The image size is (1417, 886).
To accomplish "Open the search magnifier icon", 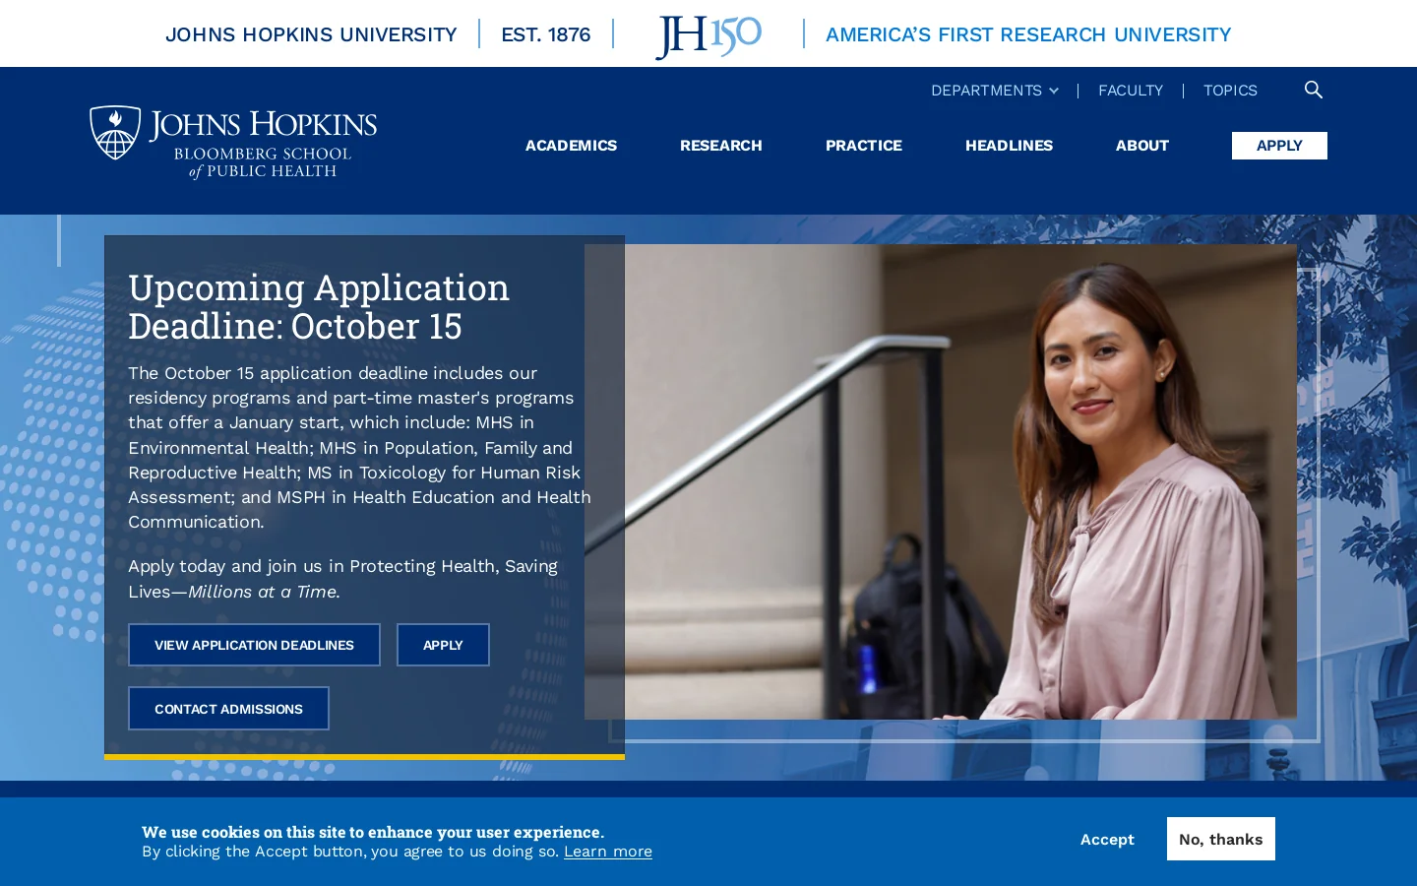I will pos(1314,90).
